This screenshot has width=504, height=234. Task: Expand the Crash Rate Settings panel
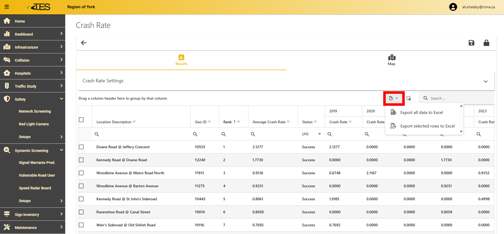(485, 81)
